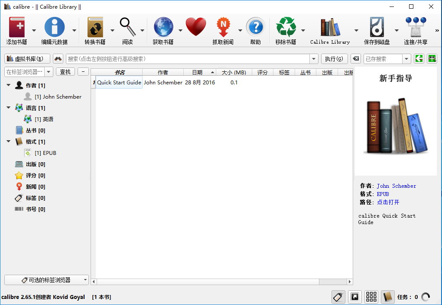Open advanced search with binoculars icon
Image resolution: width=442 pixels, height=305 pixels.
pos(58,59)
